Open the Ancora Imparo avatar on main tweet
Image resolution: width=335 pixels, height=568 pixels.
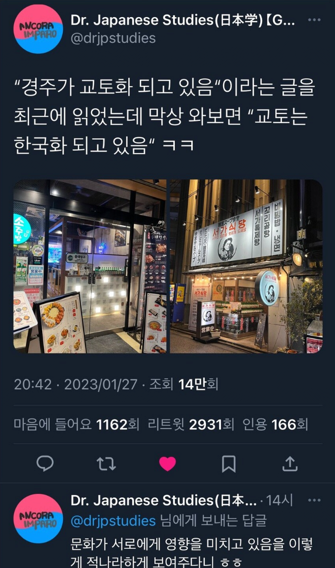tap(38, 29)
